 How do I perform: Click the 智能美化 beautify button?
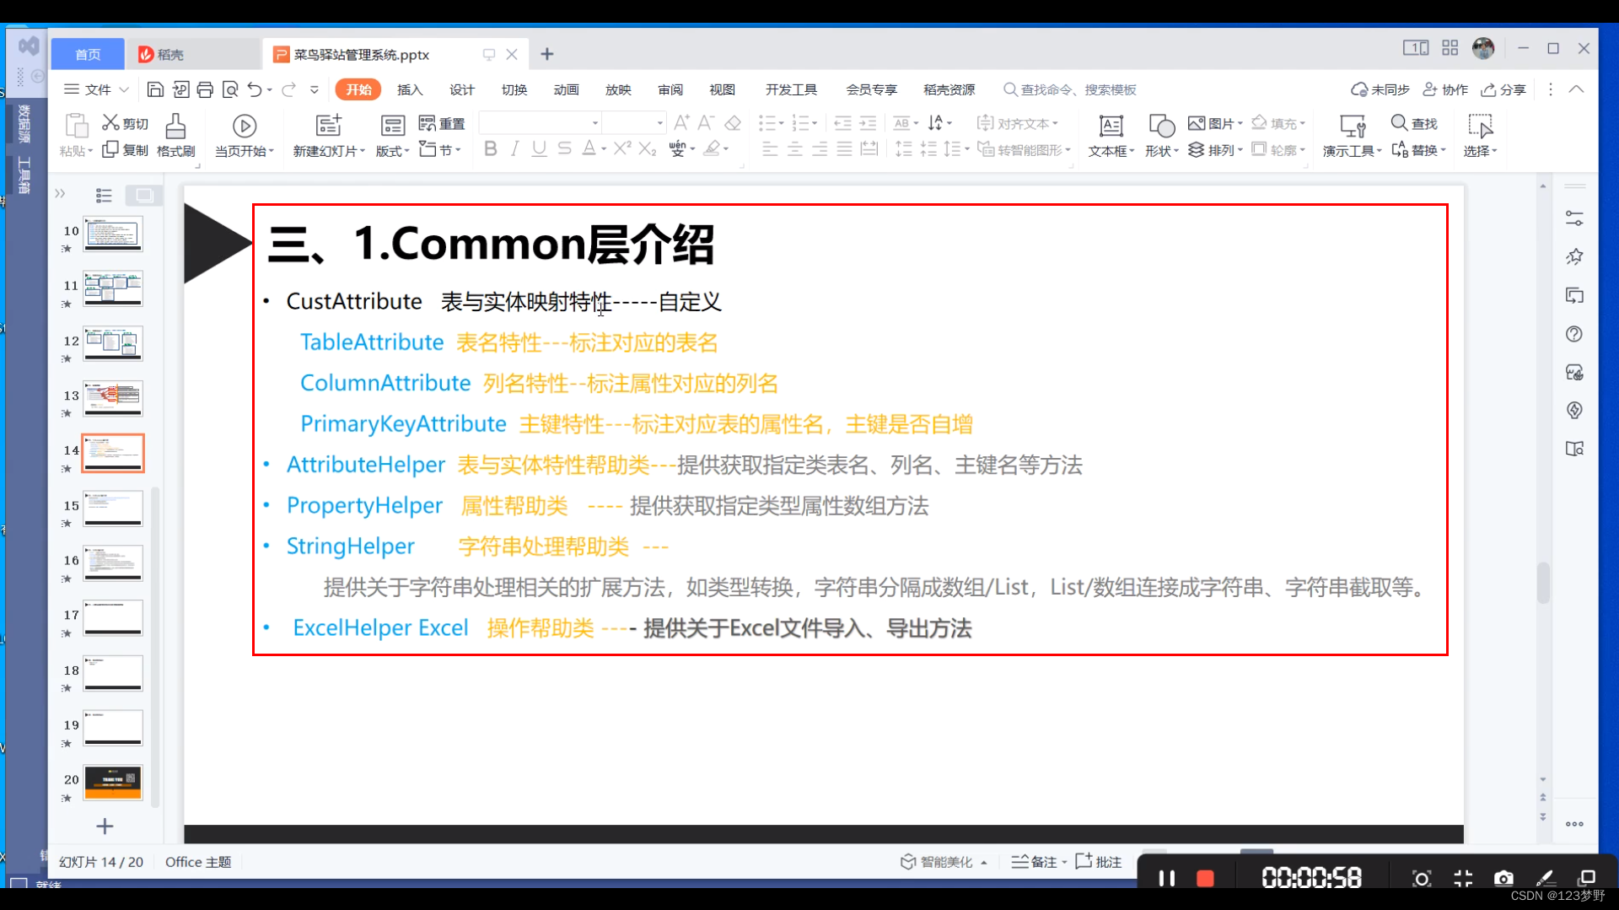[x=943, y=861]
